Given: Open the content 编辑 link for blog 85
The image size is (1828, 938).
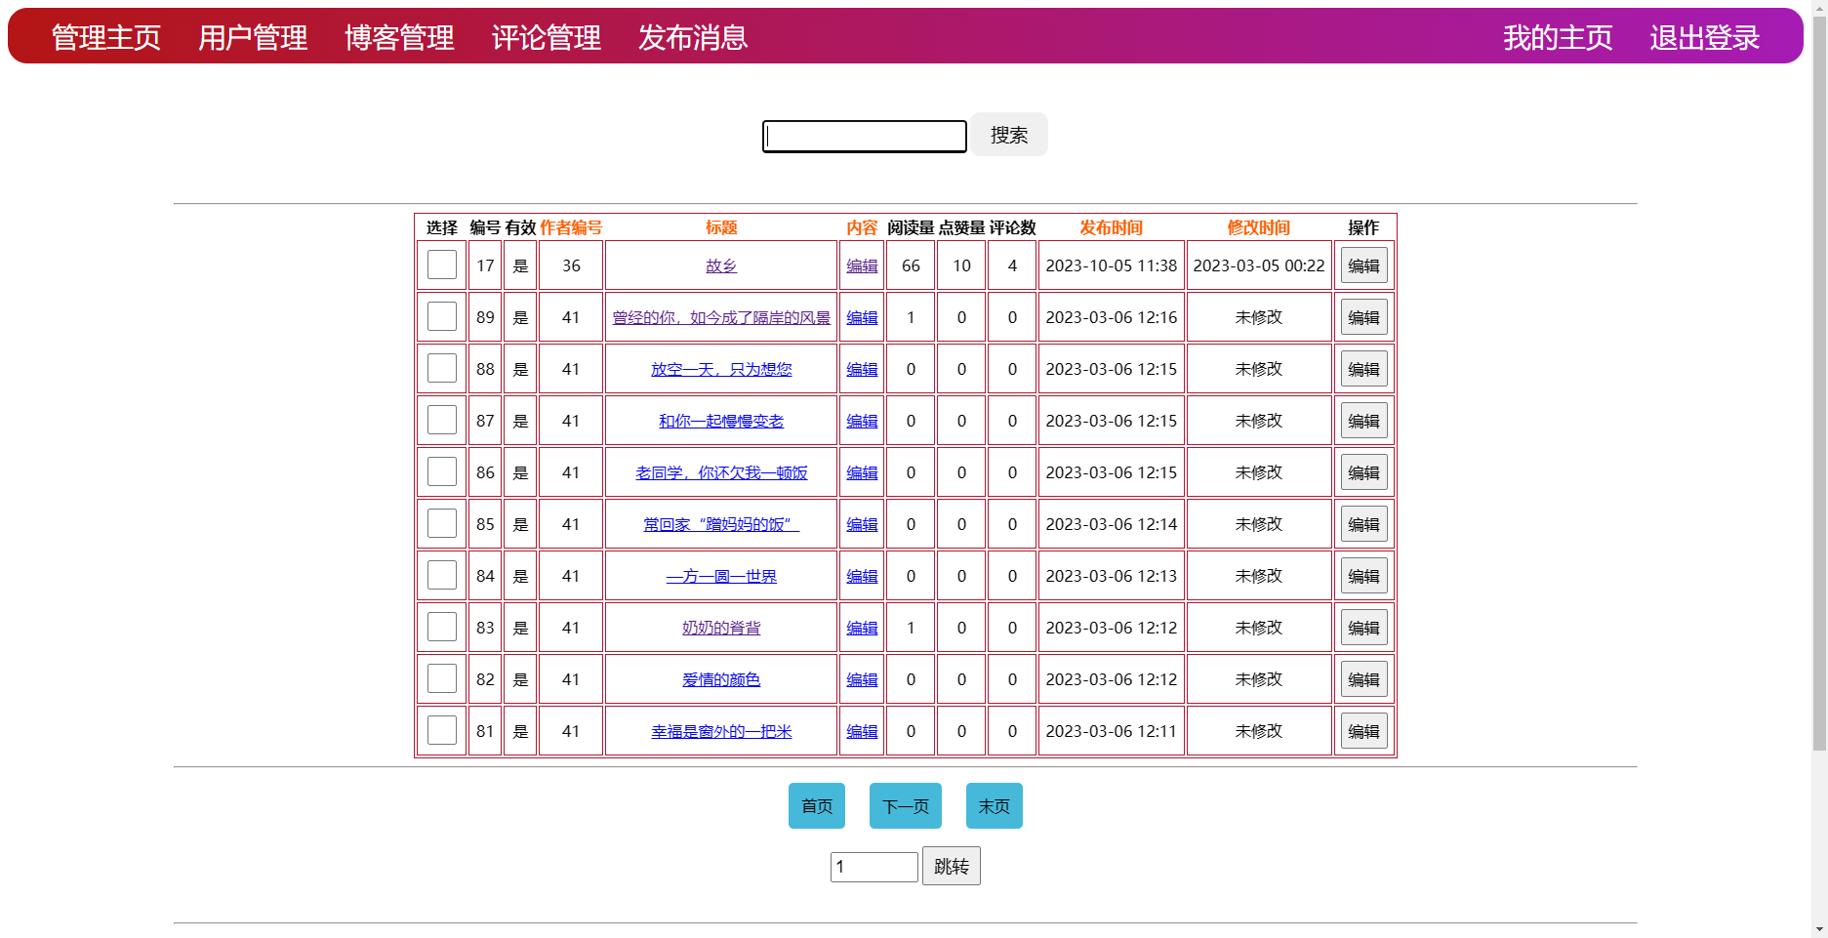Looking at the screenshot, I should (862, 524).
